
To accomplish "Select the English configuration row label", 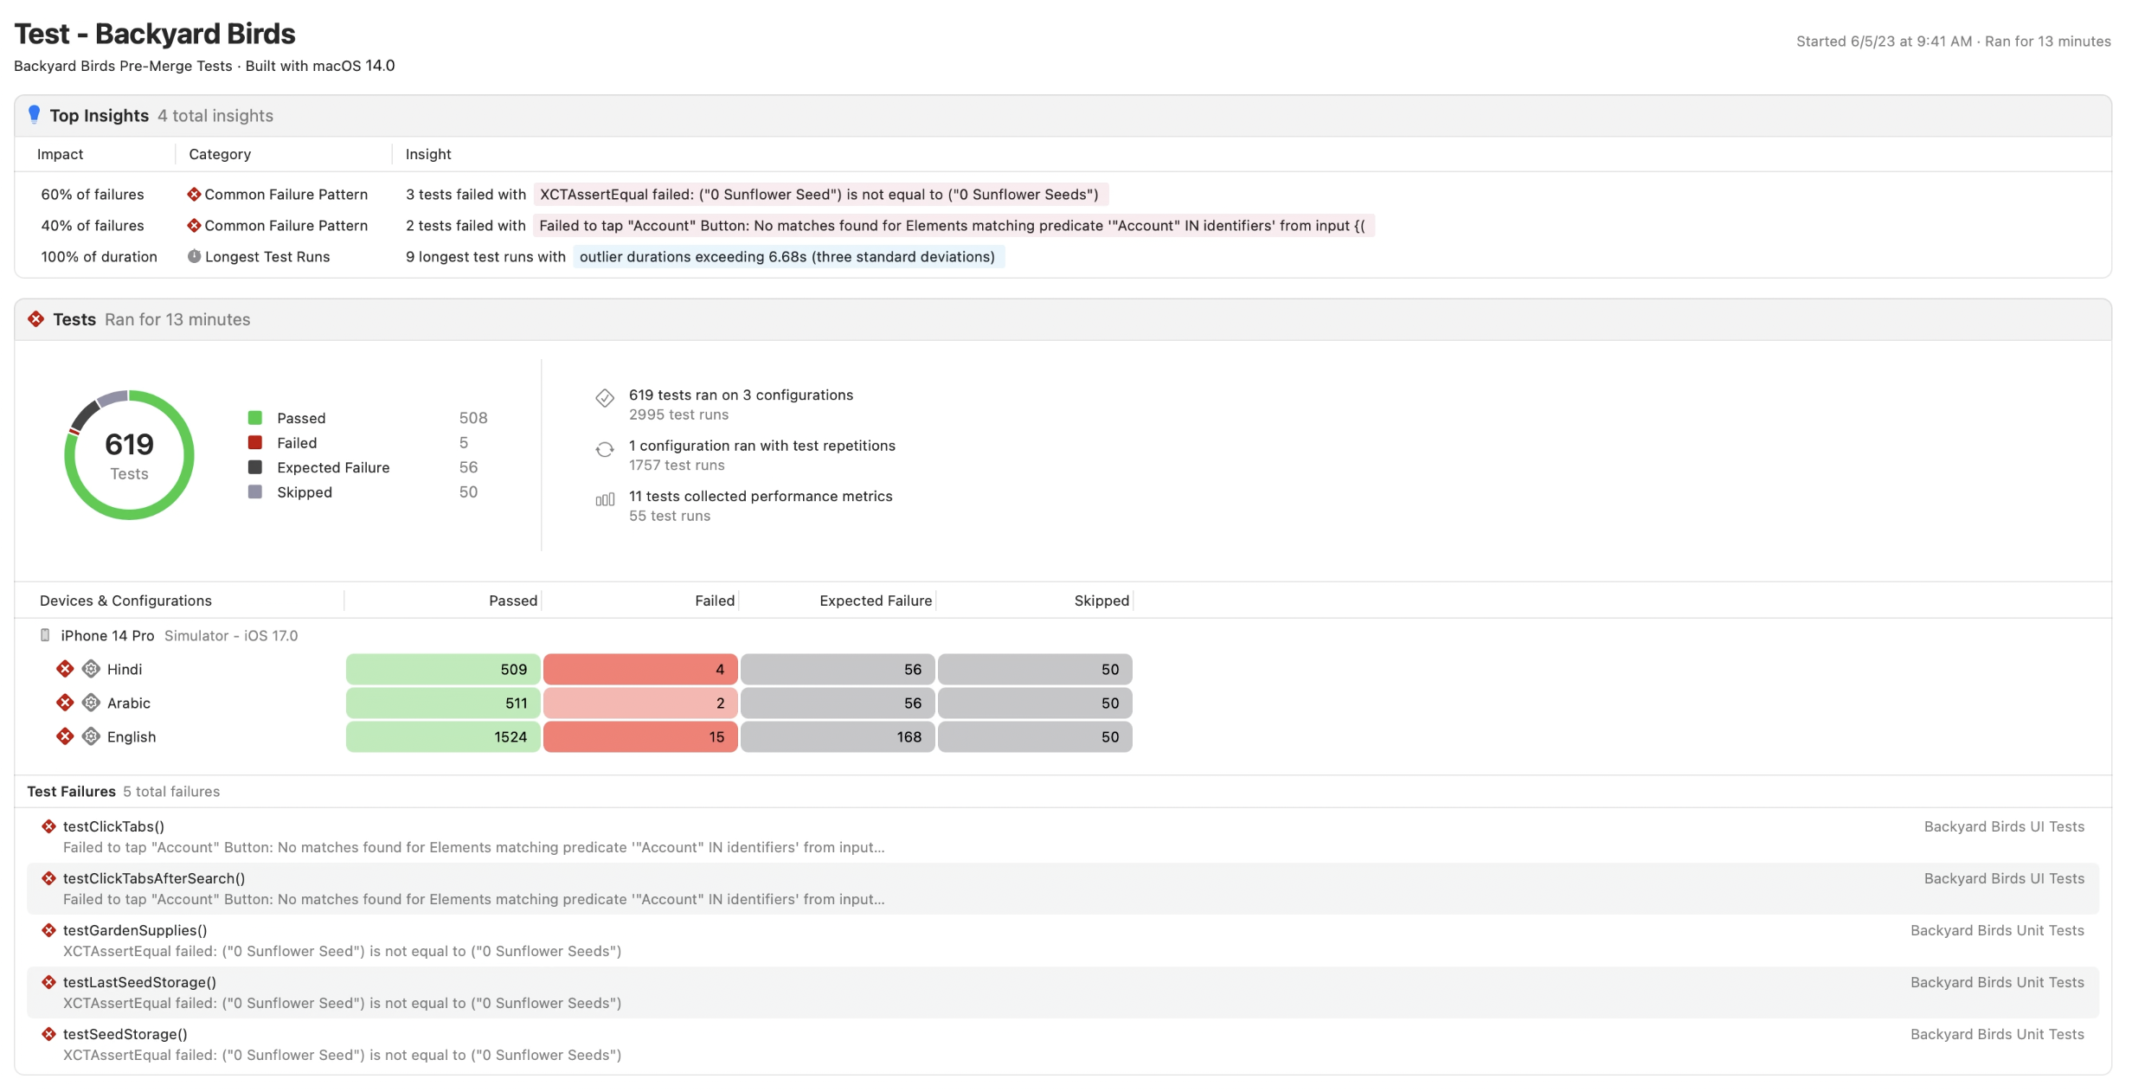I will pyautogui.click(x=132, y=736).
